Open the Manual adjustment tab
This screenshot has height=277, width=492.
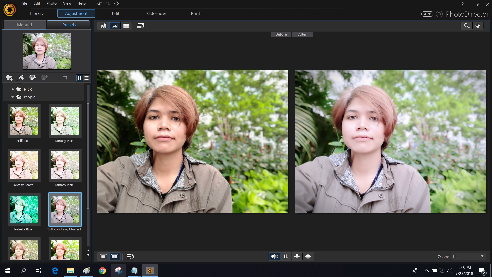tap(25, 25)
